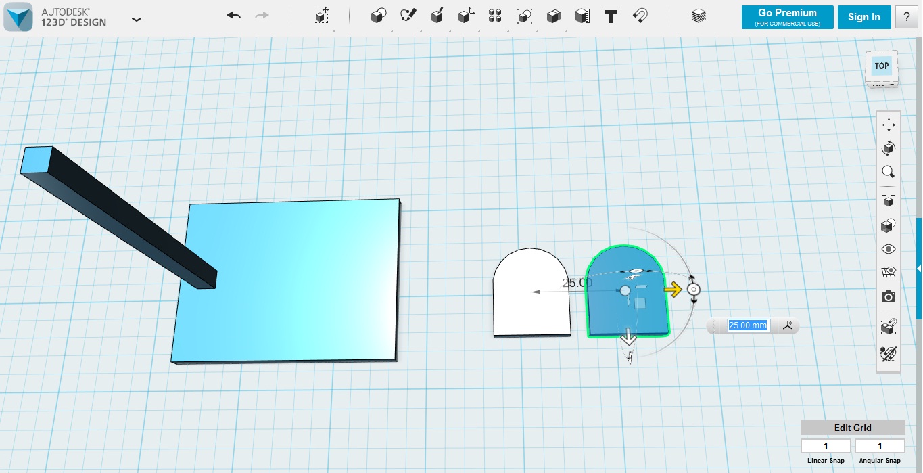Click the 25.00 dimension label
The width and height of the screenshot is (923, 473).
(x=577, y=283)
